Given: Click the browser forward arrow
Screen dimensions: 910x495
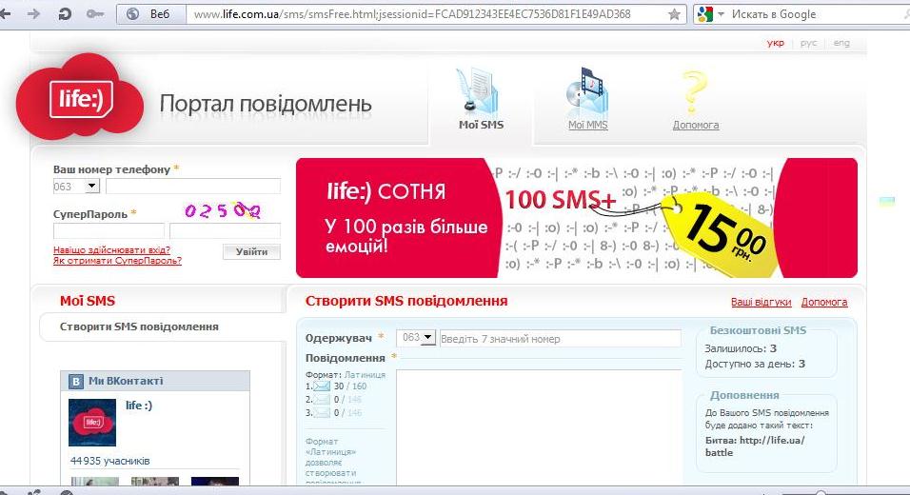Looking at the screenshot, I should click(35, 14).
